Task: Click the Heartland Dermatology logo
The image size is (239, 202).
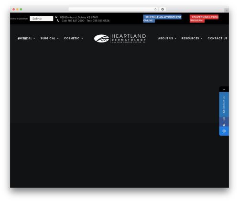Action: [x=120, y=39]
